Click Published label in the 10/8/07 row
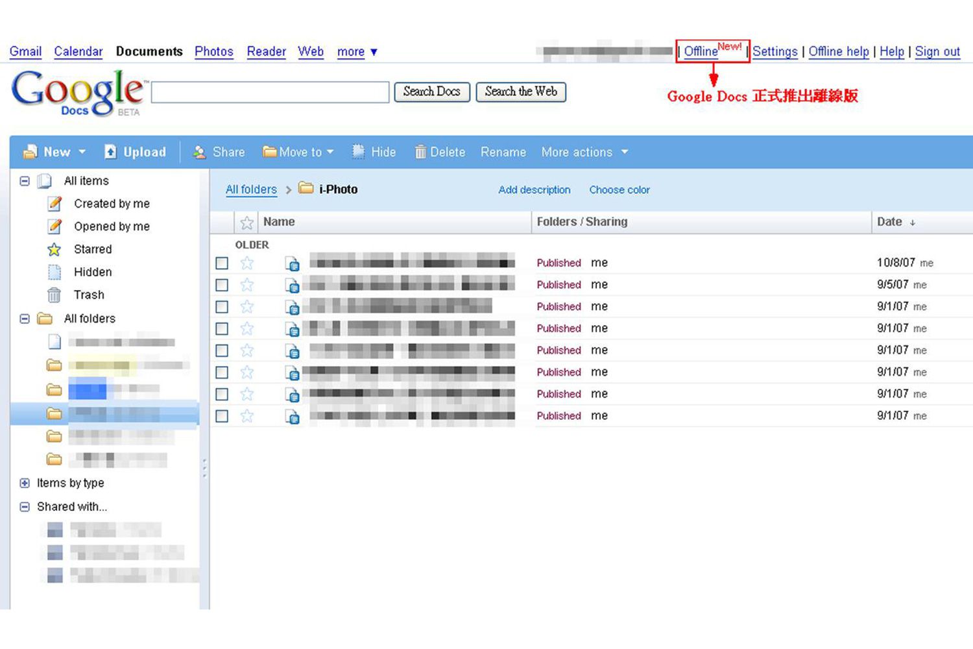Viewport: 973px width, 649px height. 559,263
